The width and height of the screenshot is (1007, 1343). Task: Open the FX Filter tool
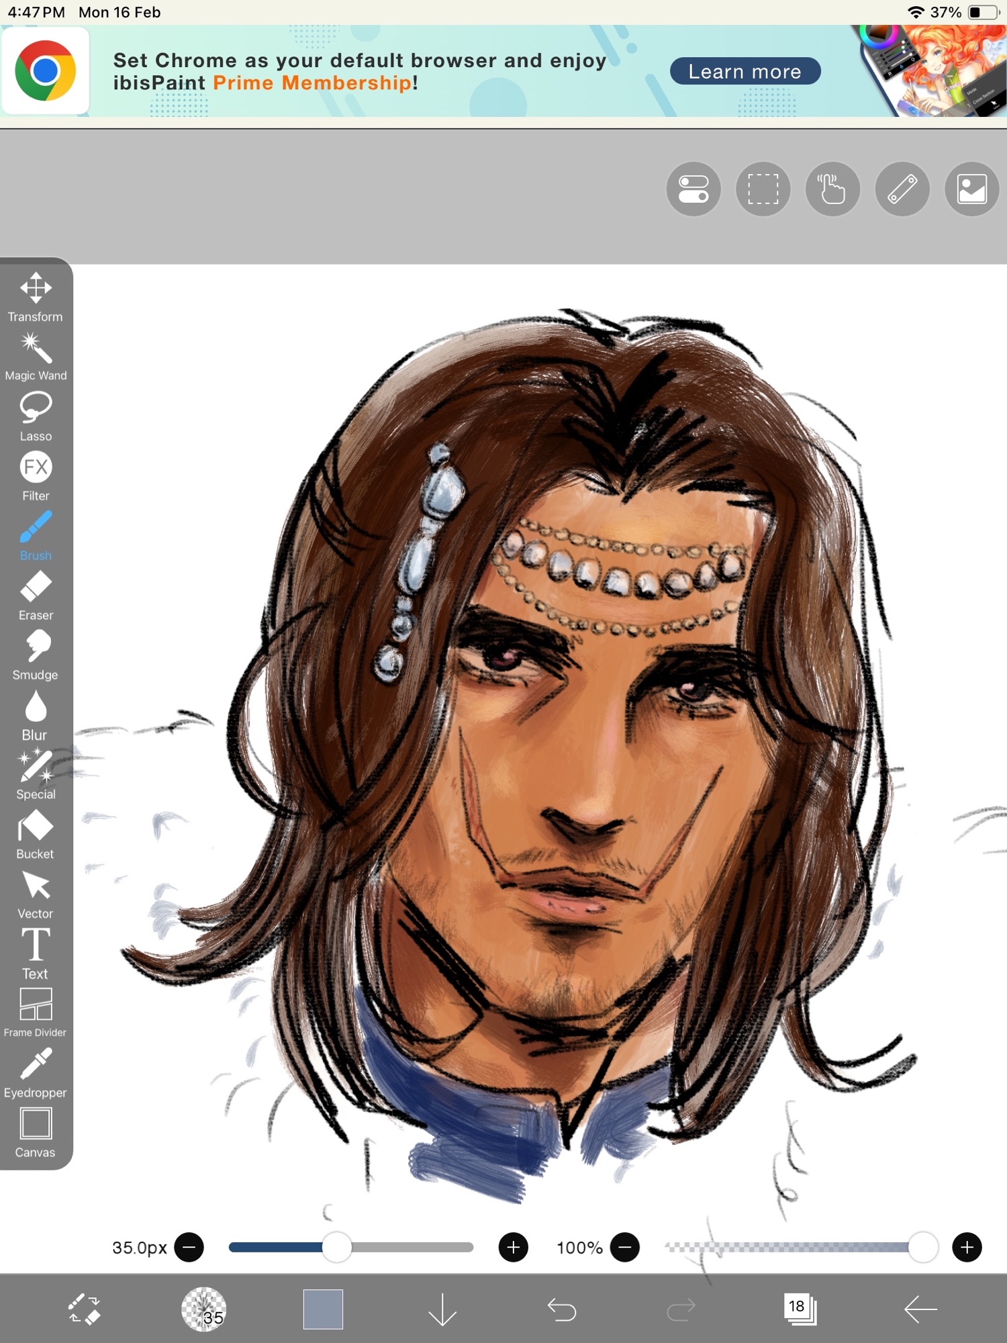pos(36,476)
